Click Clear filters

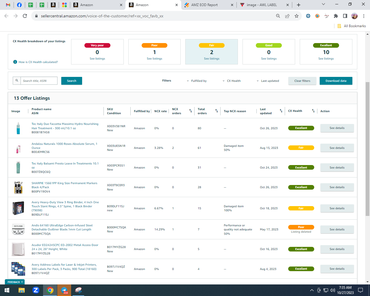click(x=302, y=81)
